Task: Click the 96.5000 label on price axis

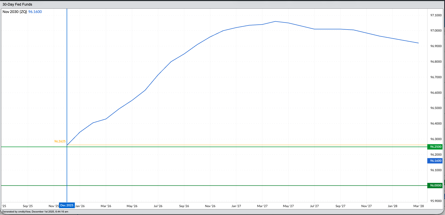Action: point(436,108)
